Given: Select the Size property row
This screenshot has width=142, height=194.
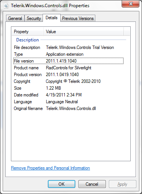Looking at the screenshot, I should [x=69, y=88].
